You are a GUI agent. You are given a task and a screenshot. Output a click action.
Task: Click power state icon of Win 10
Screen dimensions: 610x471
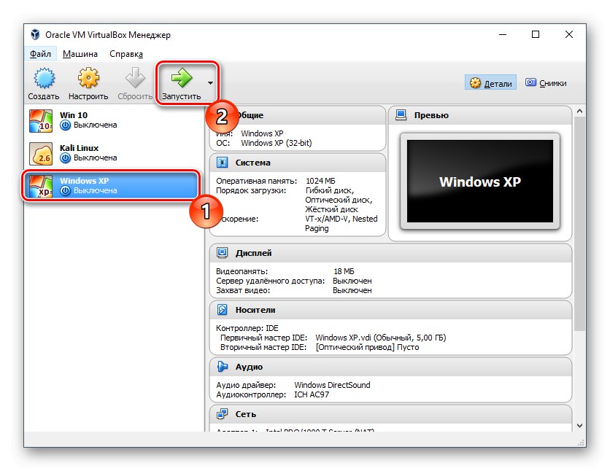65,125
